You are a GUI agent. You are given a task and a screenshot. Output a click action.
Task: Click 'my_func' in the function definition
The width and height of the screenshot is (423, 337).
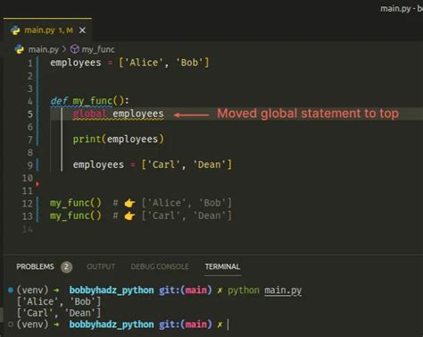93,101
